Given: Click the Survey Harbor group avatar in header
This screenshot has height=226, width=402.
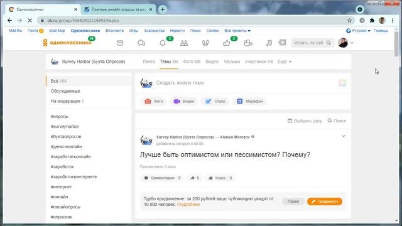Looking at the screenshot, I should (55, 62).
